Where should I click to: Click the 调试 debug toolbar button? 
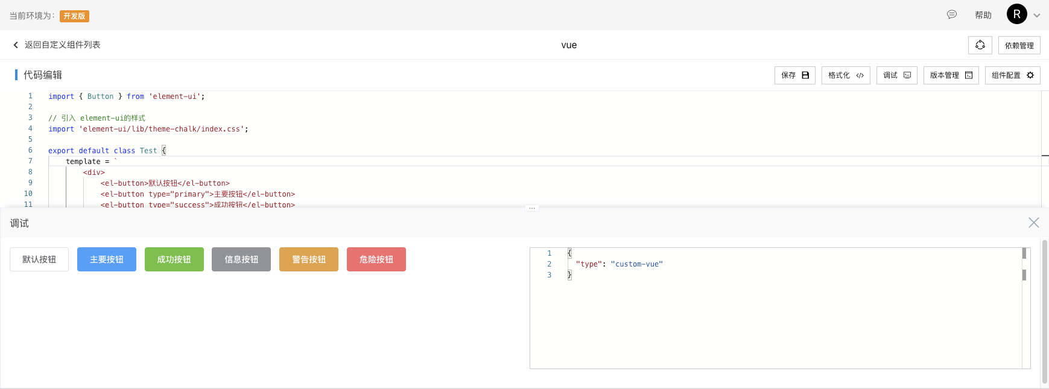pyautogui.click(x=897, y=75)
